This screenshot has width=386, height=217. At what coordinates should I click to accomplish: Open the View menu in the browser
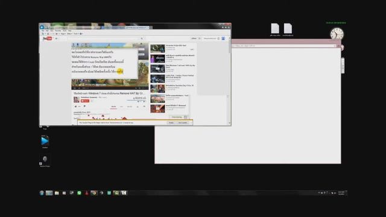click(x=52, y=31)
